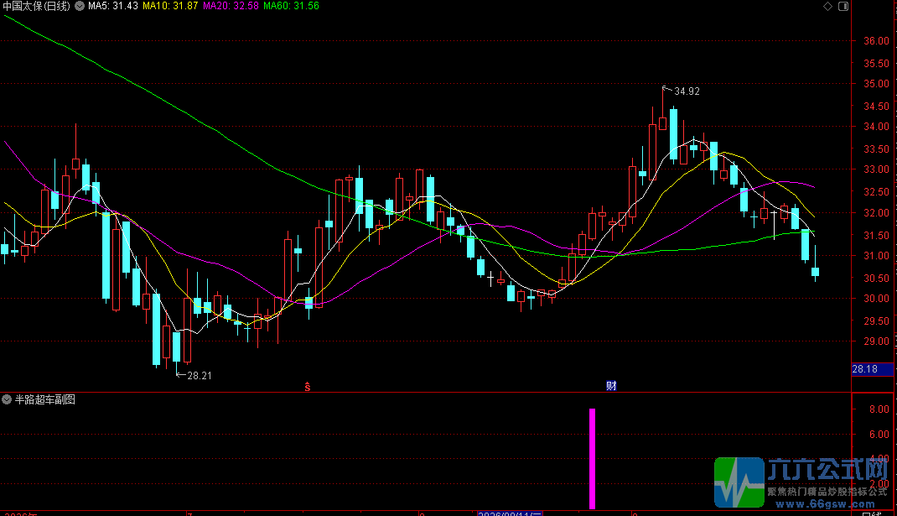Viewport: 897px width, 516px height.
Task: Expand the 半路超车副图 indicator dropdown icon
Action: 7,399
